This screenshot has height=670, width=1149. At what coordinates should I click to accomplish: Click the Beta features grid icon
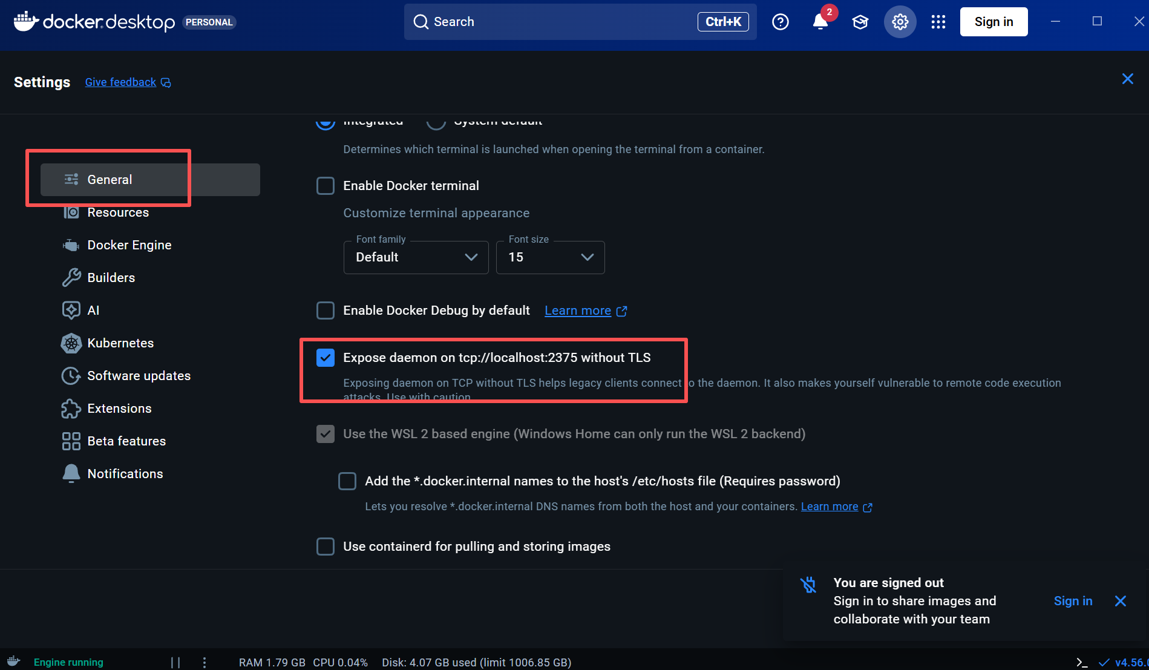click(71, 441)
